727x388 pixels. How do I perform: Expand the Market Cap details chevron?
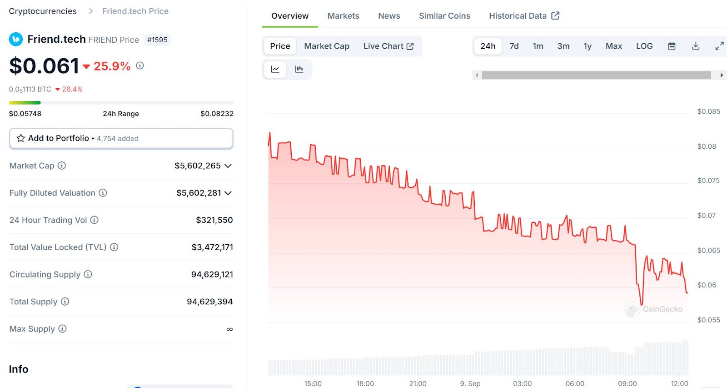228,166
